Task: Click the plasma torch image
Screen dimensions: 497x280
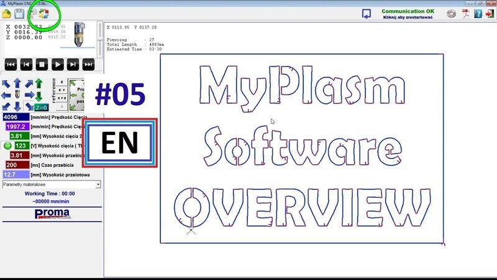Action: point(79,35)
